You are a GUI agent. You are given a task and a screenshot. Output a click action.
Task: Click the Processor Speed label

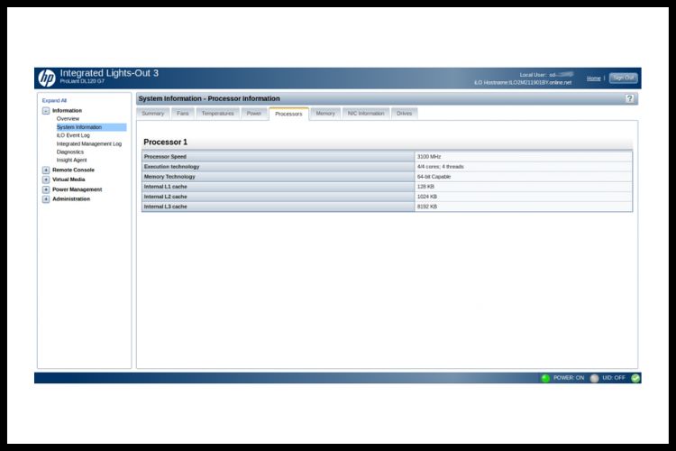click(x=165, y=157)
